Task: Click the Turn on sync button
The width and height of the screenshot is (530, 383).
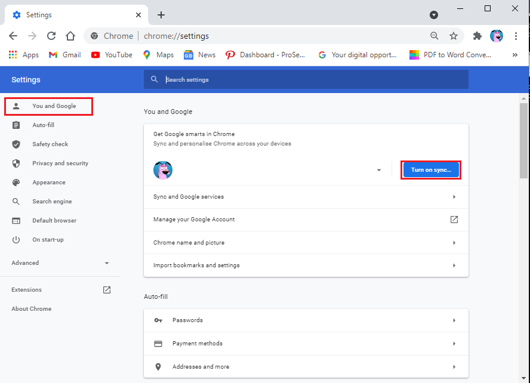Action: 430,169
